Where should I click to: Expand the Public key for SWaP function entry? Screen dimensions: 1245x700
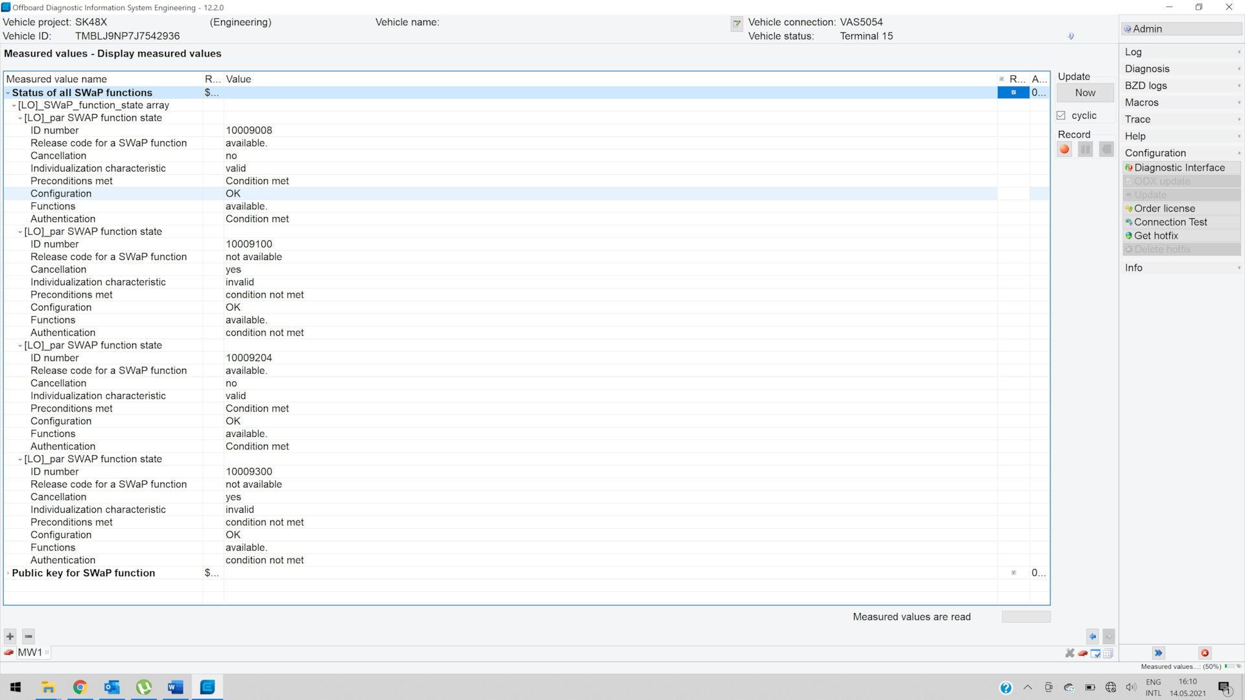pos(7,573)
